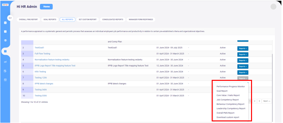The height and width of the screenshot is (123, 283).
Task: Click the row number 5 cell
Action: 27,66
